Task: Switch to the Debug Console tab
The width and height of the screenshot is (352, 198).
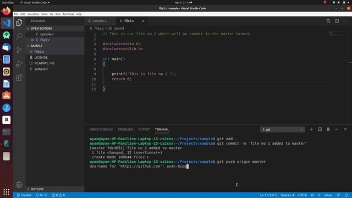Action: pyautogui.click(x=101, y=130)
